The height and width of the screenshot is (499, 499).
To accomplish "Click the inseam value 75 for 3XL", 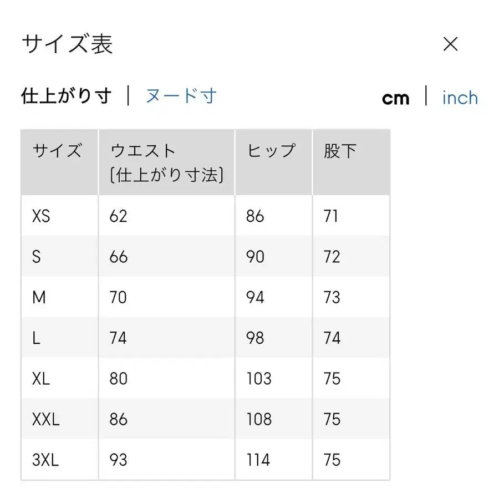I will pyautogui.click(x=332, y=460).
